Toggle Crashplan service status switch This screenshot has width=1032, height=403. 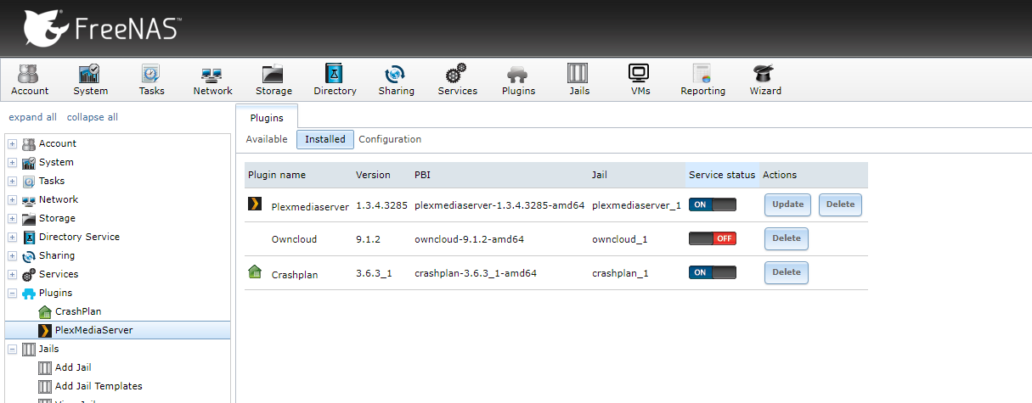[x=712, y=272]
